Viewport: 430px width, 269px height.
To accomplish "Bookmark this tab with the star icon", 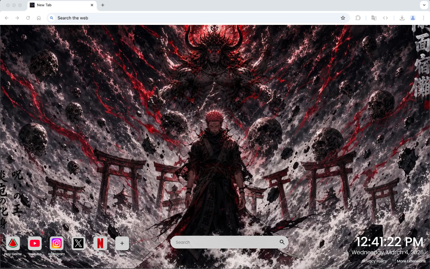I will 343,18.
